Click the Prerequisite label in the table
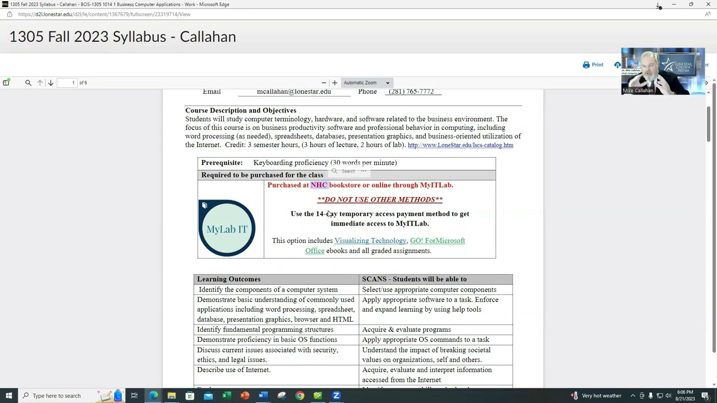717x403 pixels. pos(222,163)
